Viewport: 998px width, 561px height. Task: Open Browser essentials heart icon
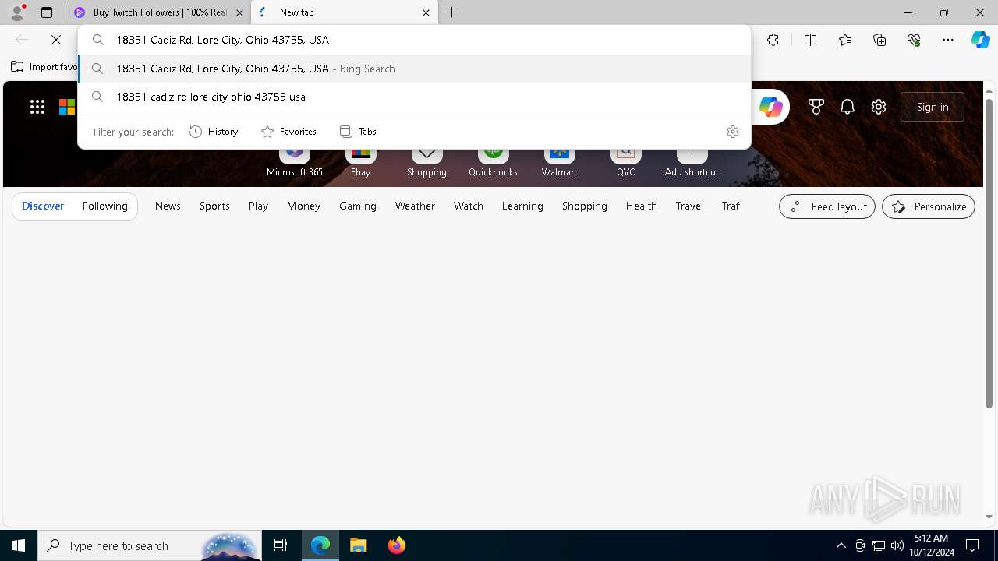pyautogui.click(x=914, y=40)
